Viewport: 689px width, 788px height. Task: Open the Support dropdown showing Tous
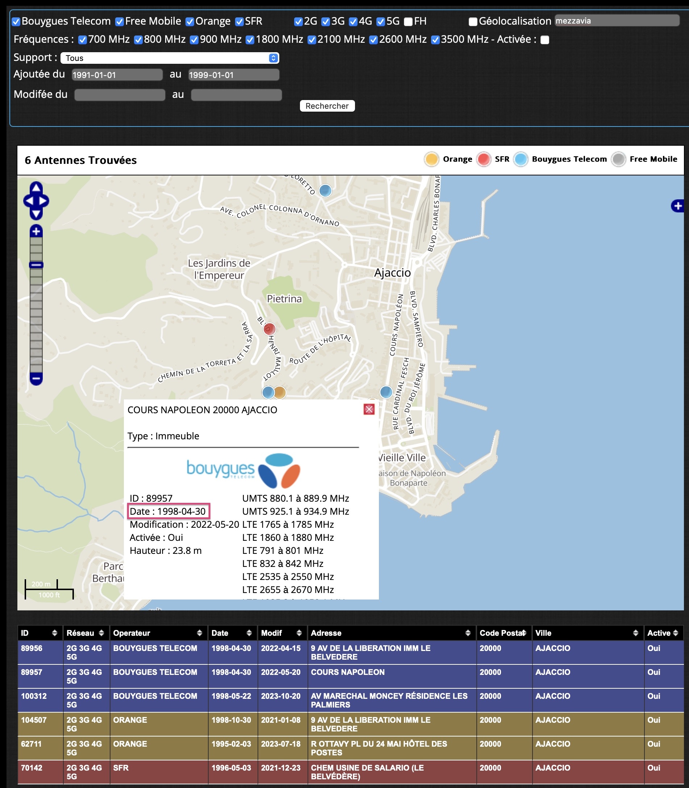[170, 58]
